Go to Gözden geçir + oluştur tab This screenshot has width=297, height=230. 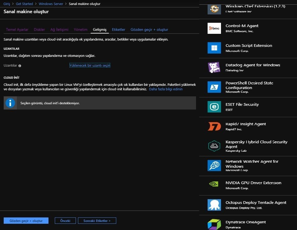tap(149, 29)
